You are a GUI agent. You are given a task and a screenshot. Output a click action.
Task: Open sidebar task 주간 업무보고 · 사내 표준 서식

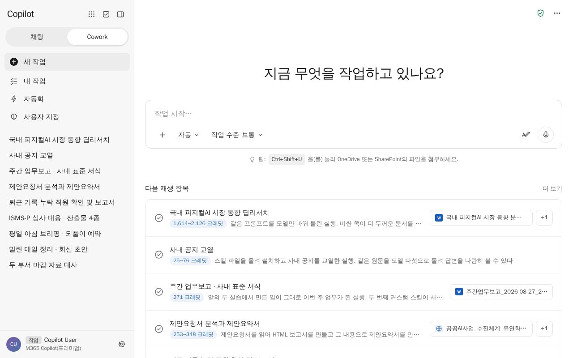pyautogui.click(x=67, y=171)
